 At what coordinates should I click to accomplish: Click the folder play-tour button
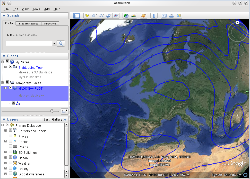point(64,112)
